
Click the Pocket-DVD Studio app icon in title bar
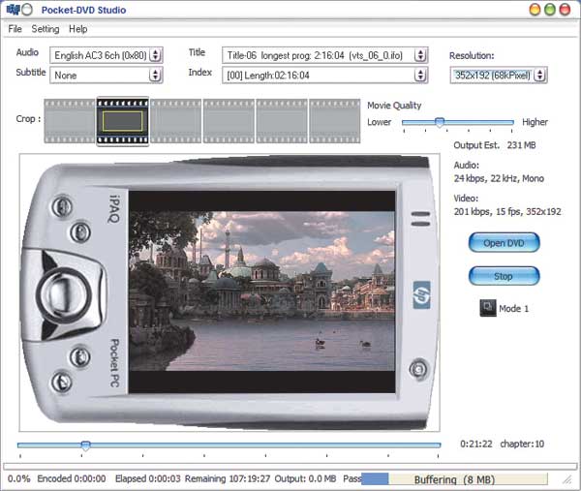pos(13,10)
